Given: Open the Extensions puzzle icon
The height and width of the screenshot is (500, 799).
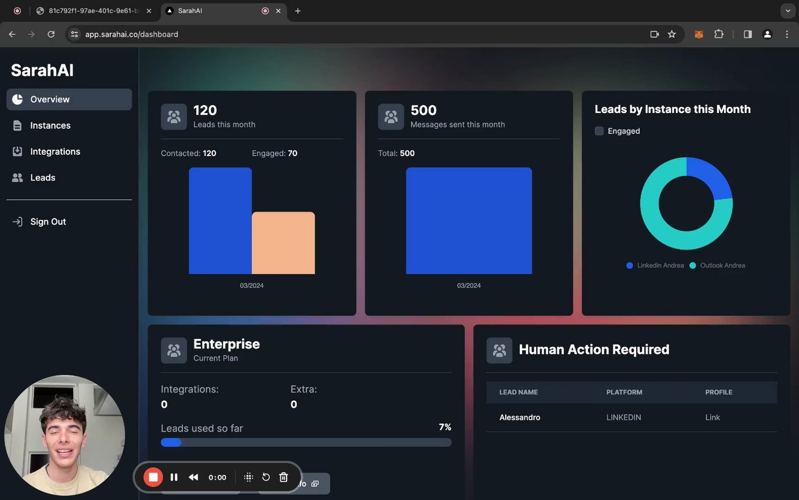Looking at the screenshot, I should (x=719, y=34).
